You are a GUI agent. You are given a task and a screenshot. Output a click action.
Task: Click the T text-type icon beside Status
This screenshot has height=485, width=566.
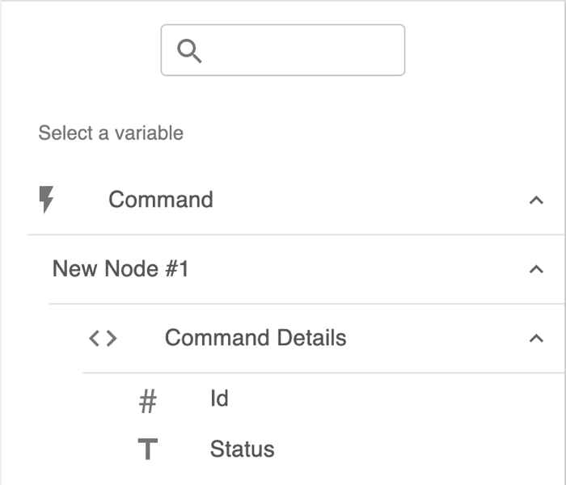pyautogui.click(x=147, y=450)
